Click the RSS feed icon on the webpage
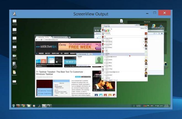The width and height of the screenshot is (182, 119). [x=110, y=95]
